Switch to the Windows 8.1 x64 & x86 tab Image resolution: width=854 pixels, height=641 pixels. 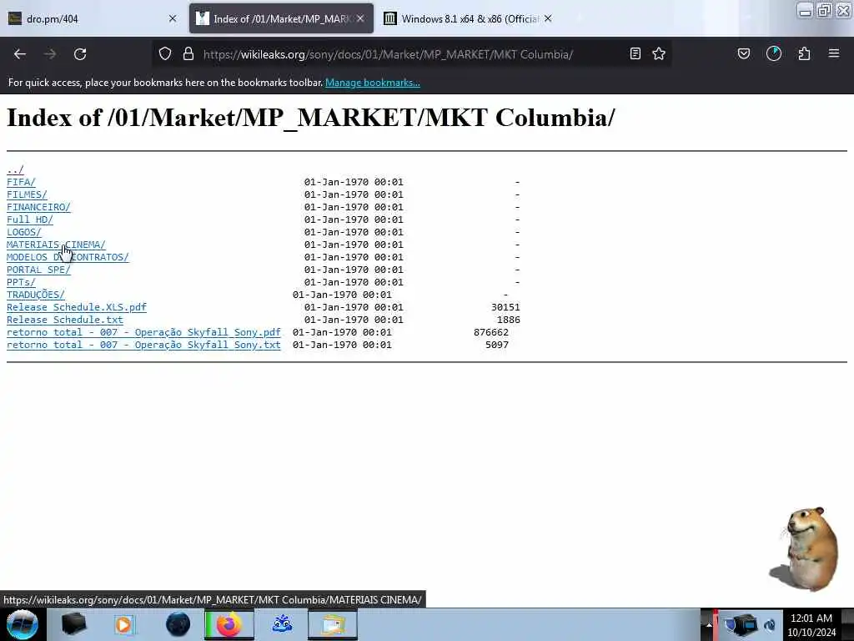click(x=469, y=18)
